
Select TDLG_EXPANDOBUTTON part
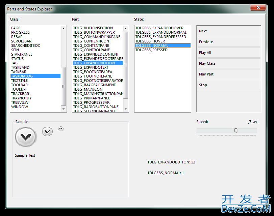coord(98,63)
